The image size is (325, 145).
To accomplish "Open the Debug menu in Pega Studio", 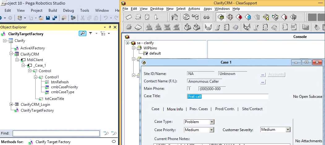I will pyautogui.click(x=68, y=10).
